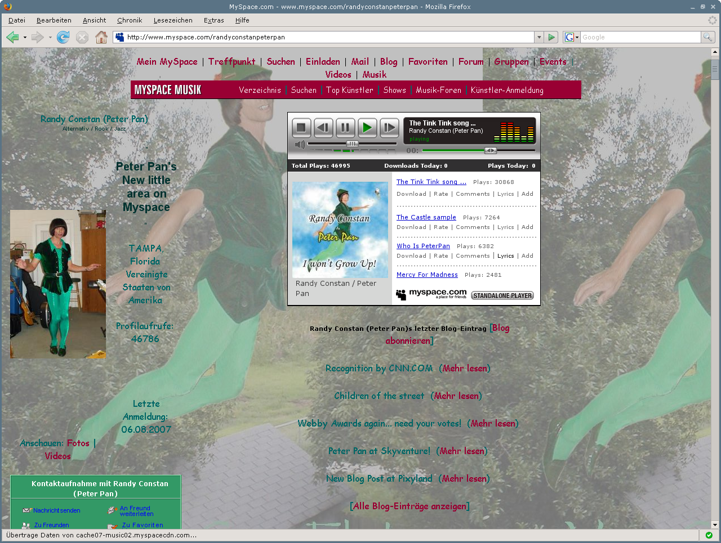Open Mail in MySpace navigation

coord(360,62)
